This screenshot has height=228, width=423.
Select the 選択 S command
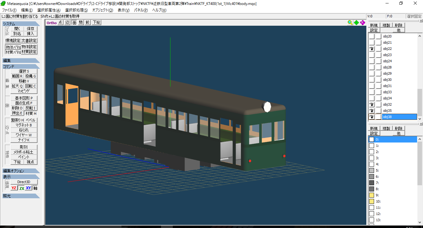click(x=24, y=71)
